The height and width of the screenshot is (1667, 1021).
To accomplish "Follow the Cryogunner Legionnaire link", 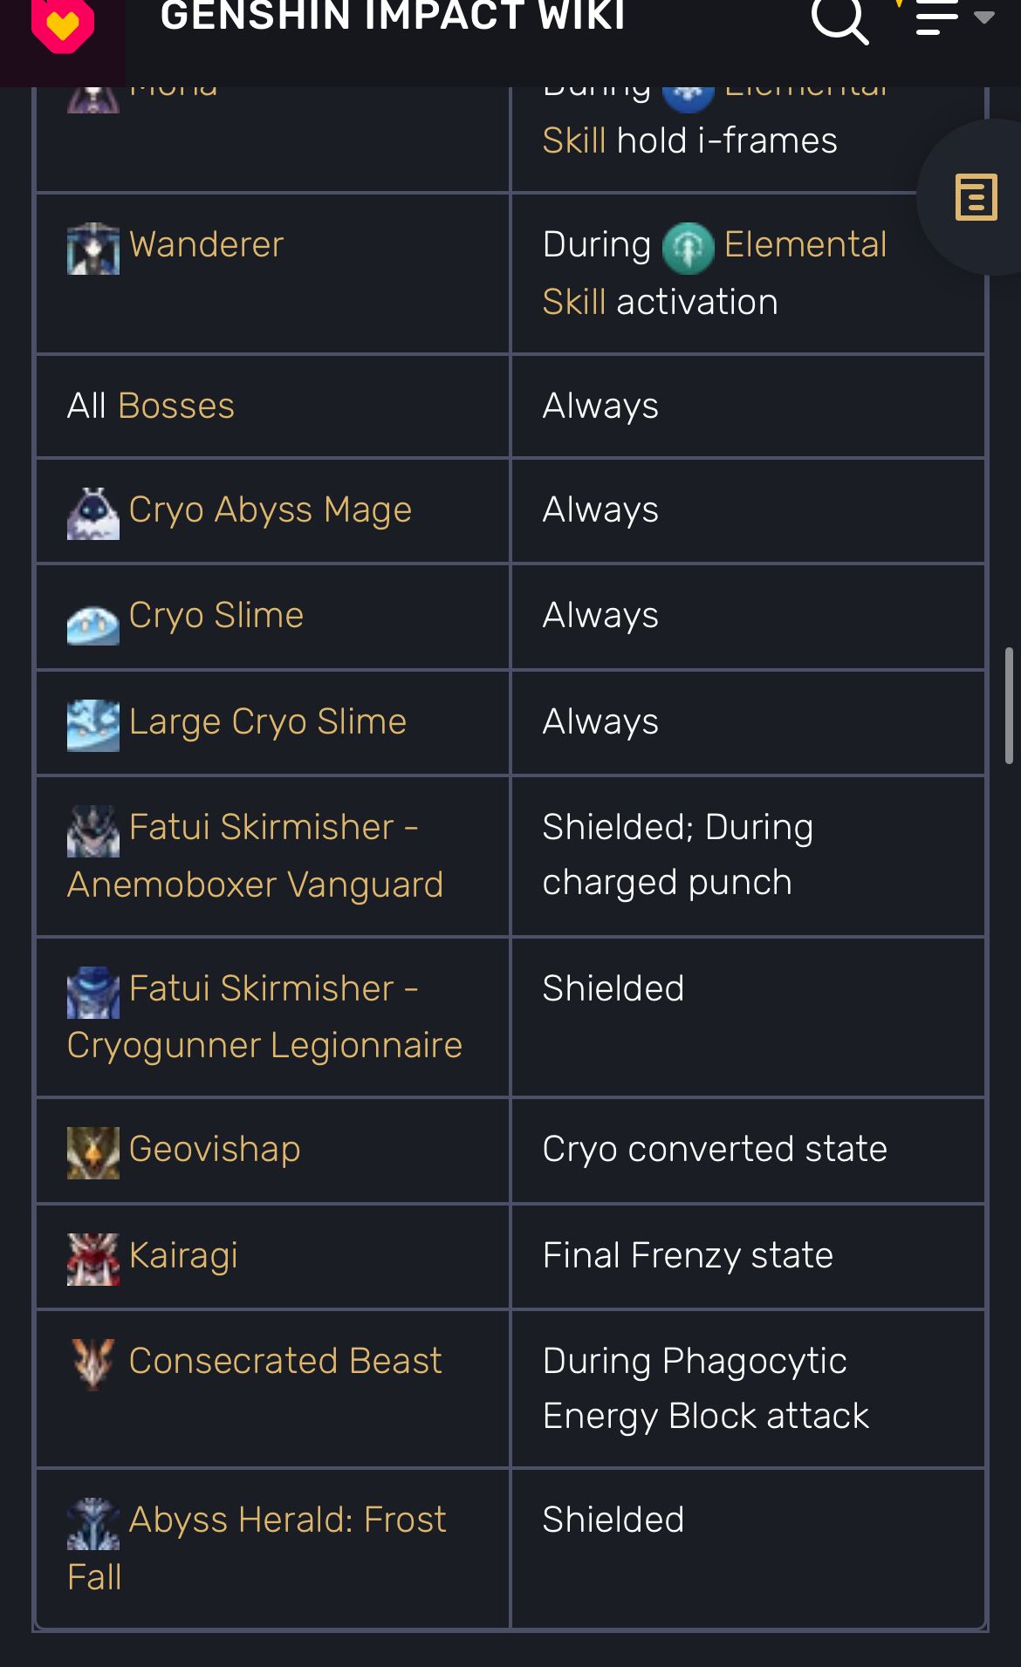I will tap(264, 1045).
